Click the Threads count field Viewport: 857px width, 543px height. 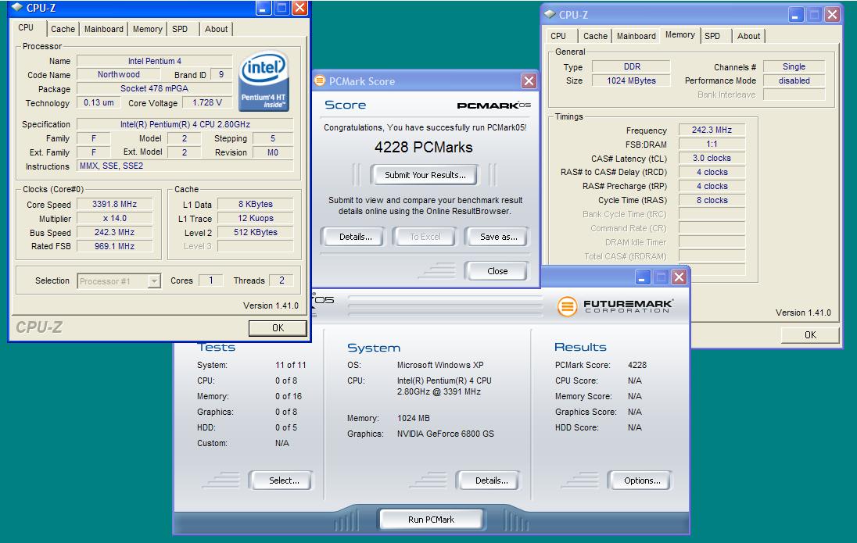[281, 280]
